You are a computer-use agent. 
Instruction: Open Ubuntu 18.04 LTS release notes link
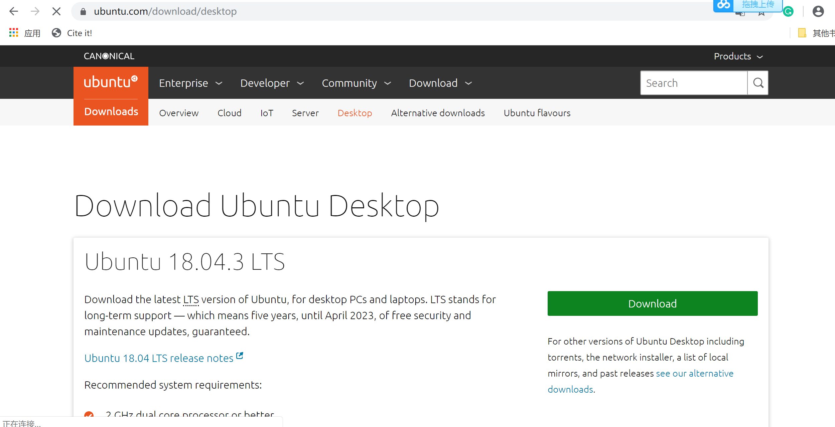(x=158, y=358)
